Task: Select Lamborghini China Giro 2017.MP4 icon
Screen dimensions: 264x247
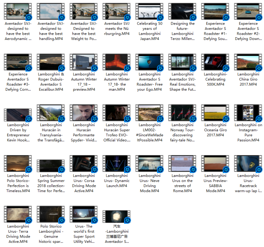Action: (248, 62)
